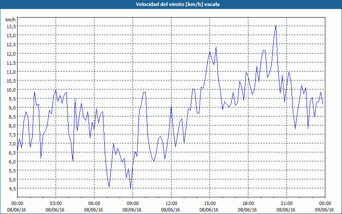Click the chart title 'Velocidad del viento [km/h] escala'
The image size is (342, 214).
(177, 4)
